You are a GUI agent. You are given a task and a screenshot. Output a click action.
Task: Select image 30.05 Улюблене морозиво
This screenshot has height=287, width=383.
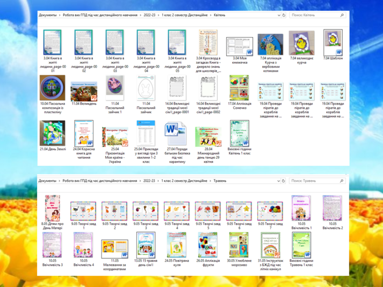[239, 249]
